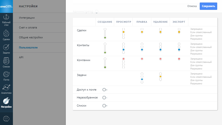This screenshot has height=125, width=222.
Task: Open Общие настройки menu item
Action: coord(31,37)
